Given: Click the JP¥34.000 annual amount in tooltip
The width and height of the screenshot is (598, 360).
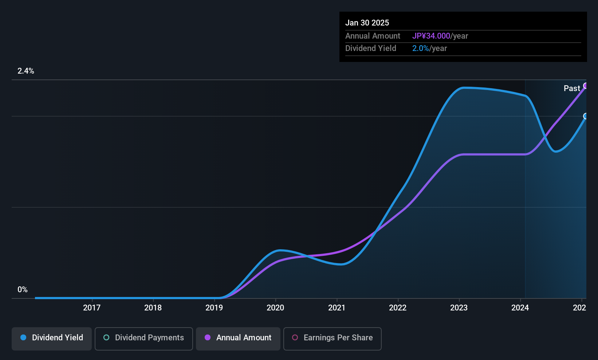Looking at the screenshot, I should 431,36.
